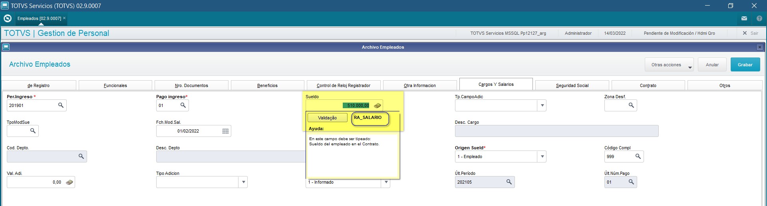
Task: Switch to Control de Reloj Registrador tab
Action: click(x=344, y=85)
